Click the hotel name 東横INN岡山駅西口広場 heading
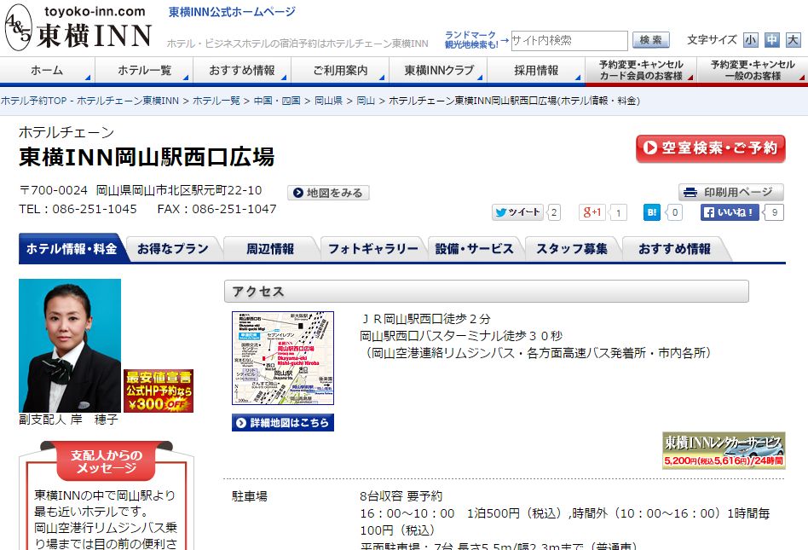Viewport: 808px width, 550px height. tap(147, 157)
